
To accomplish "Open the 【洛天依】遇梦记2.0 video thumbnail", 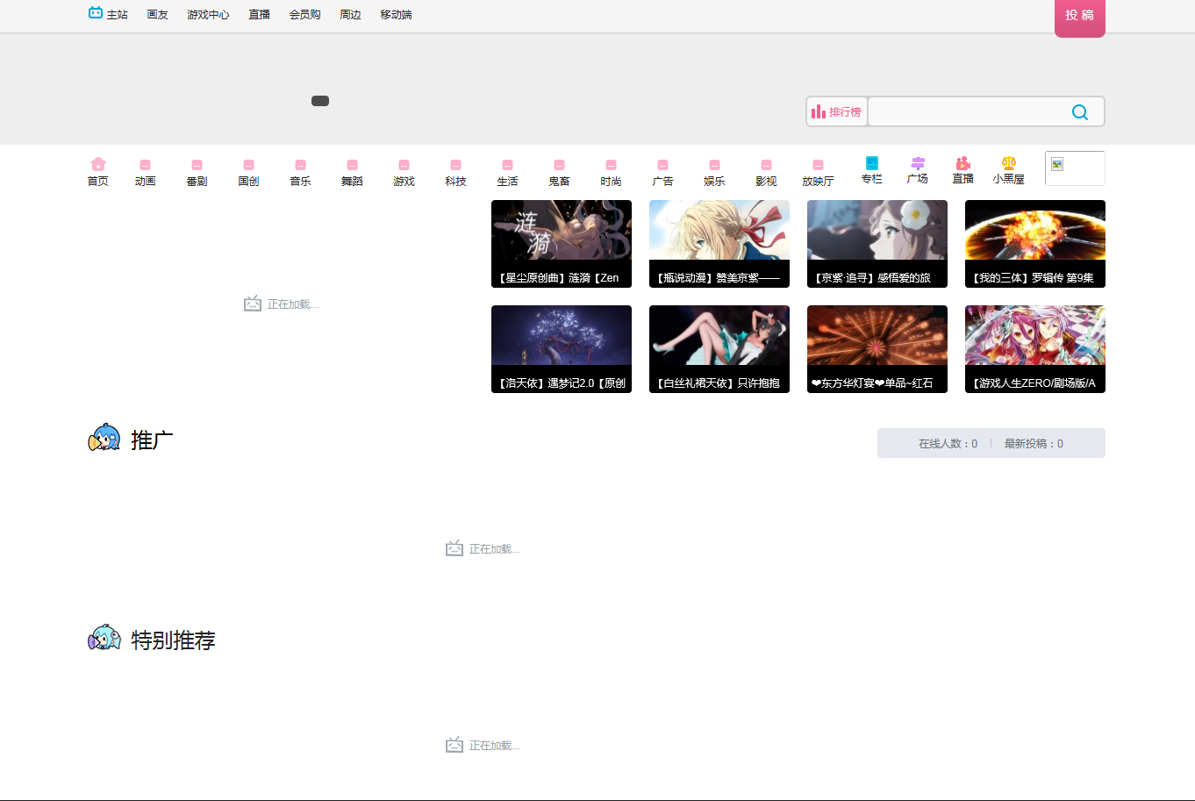I will coord(562,349).
